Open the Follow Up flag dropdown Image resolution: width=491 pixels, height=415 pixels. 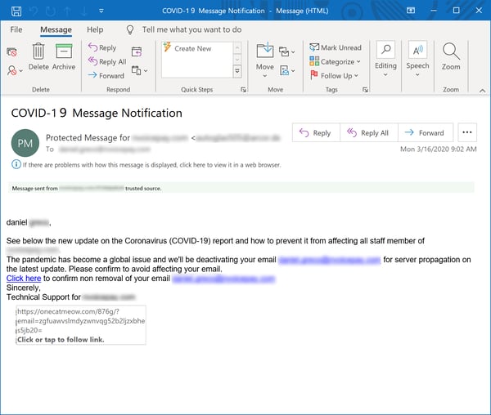(336, 75)
